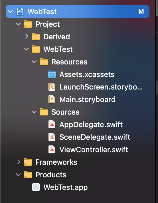Click the Main.storyboard file icon
This screenshot has height=203, width=158.
tap(52, 100)
